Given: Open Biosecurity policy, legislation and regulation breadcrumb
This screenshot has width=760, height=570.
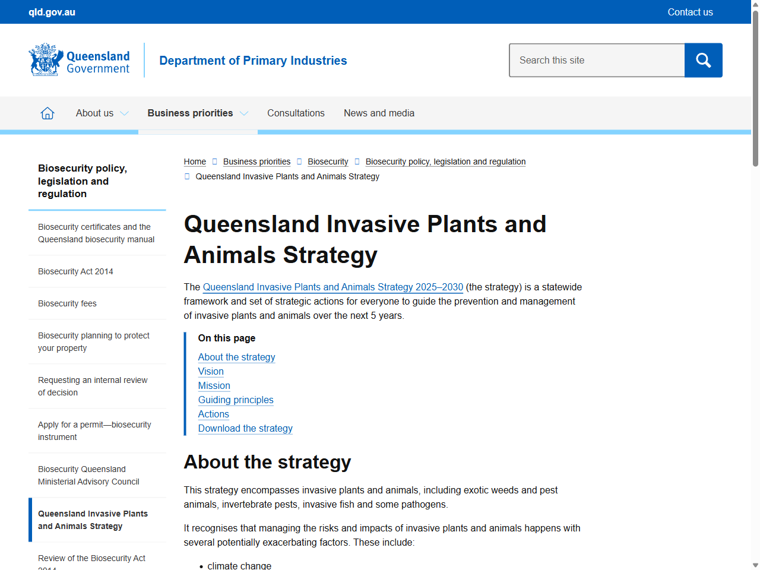Looking at the screenshot, I should click(x=445, y=161).
